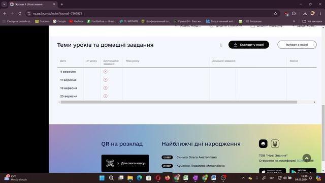Viewport: 325px width, 183px height.
Task: Add distance task for 4 вересня row
Action: click(105, 72)
